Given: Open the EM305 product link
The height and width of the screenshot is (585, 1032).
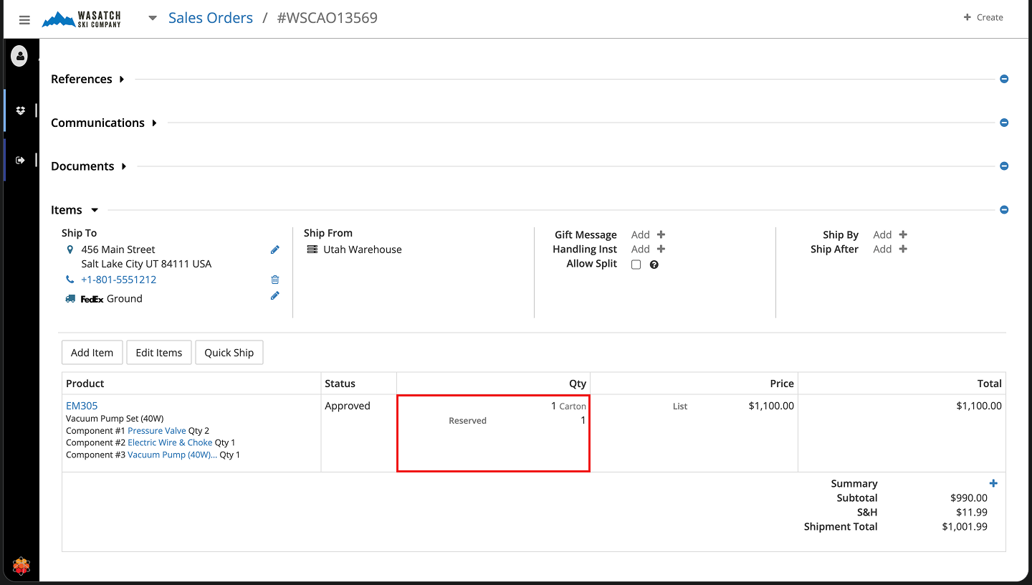Looking at the screenshot, I should 82,406.
